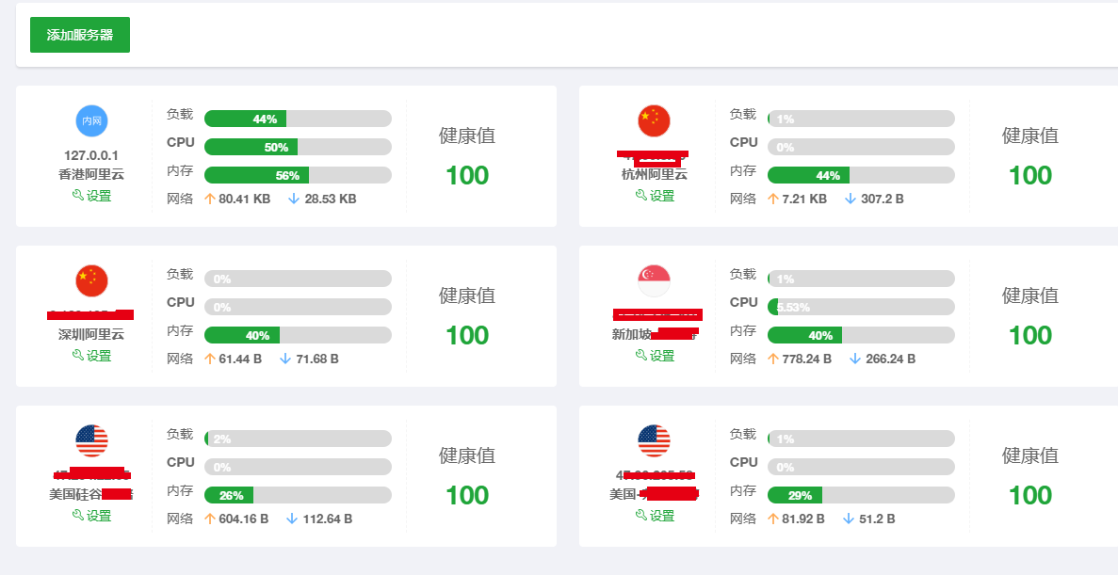Click the upload arrow icon showing 80.41 KB
Viewport: 1118px width, 575px height.
(x=209, y=200)
